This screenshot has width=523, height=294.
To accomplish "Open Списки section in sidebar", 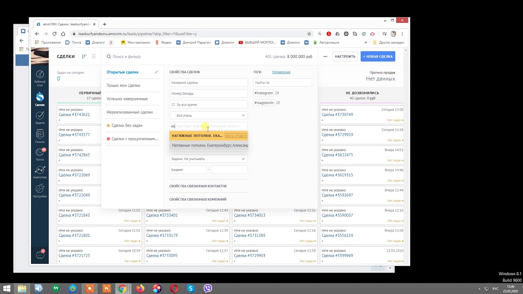I will click(x=40, y=137).
